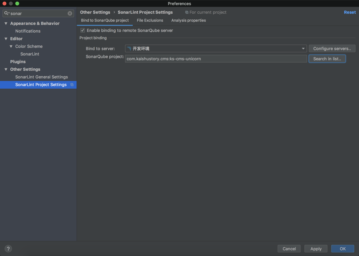Select the Editor category label
Screen dimensions: 359x256
16,39
